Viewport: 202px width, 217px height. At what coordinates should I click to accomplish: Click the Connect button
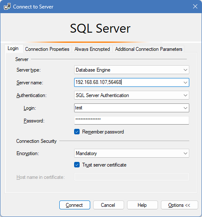[75, 205]
